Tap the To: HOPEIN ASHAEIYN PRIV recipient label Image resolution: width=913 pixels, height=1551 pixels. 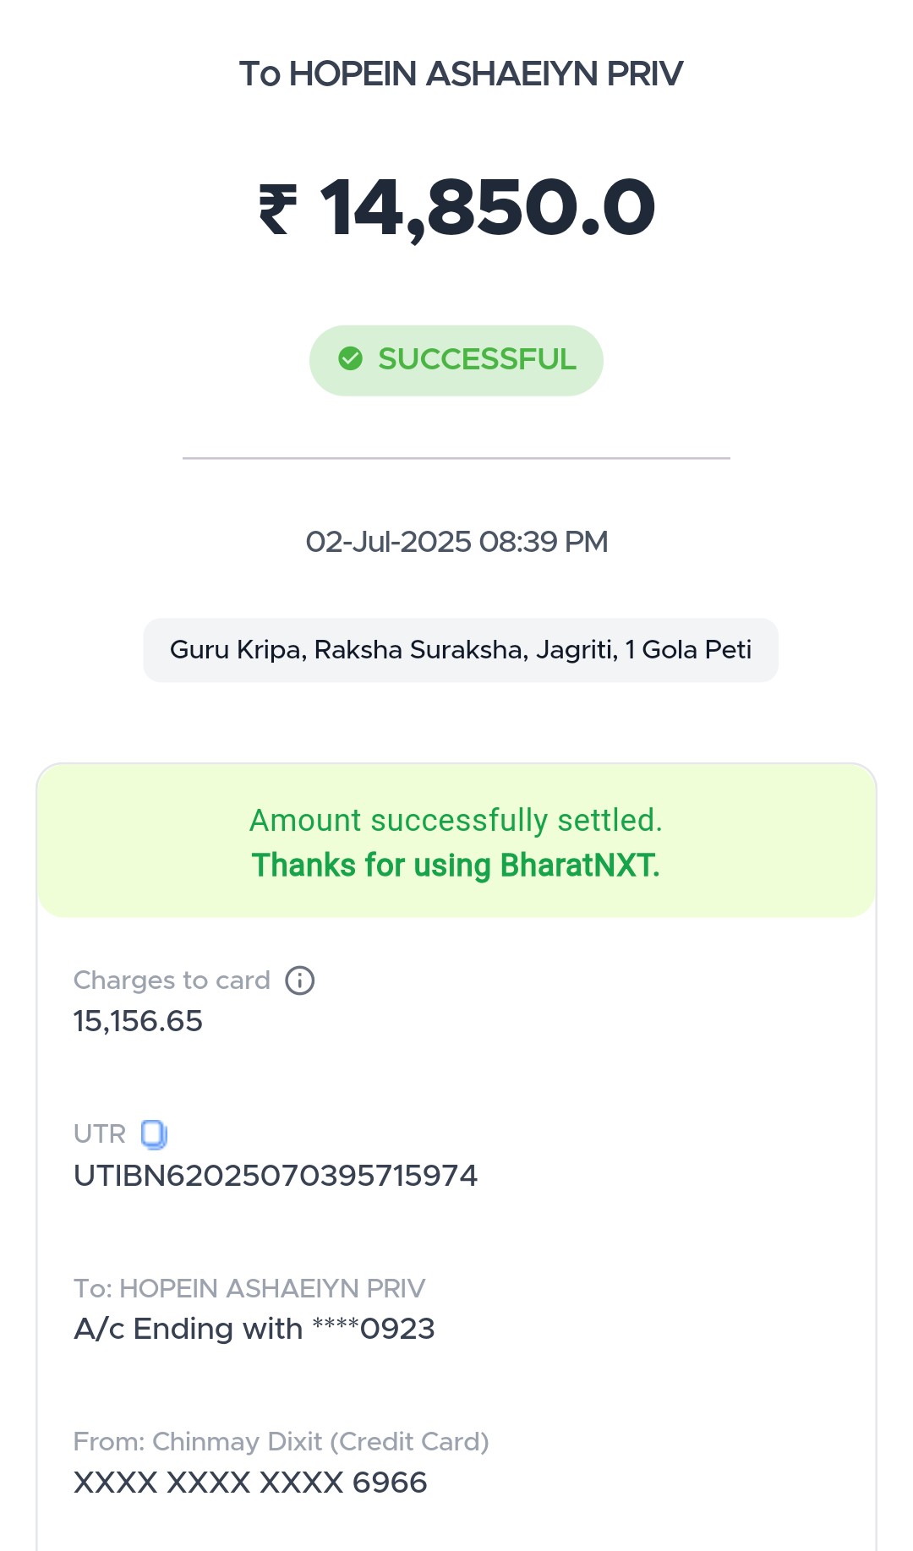pos(249,1288)
